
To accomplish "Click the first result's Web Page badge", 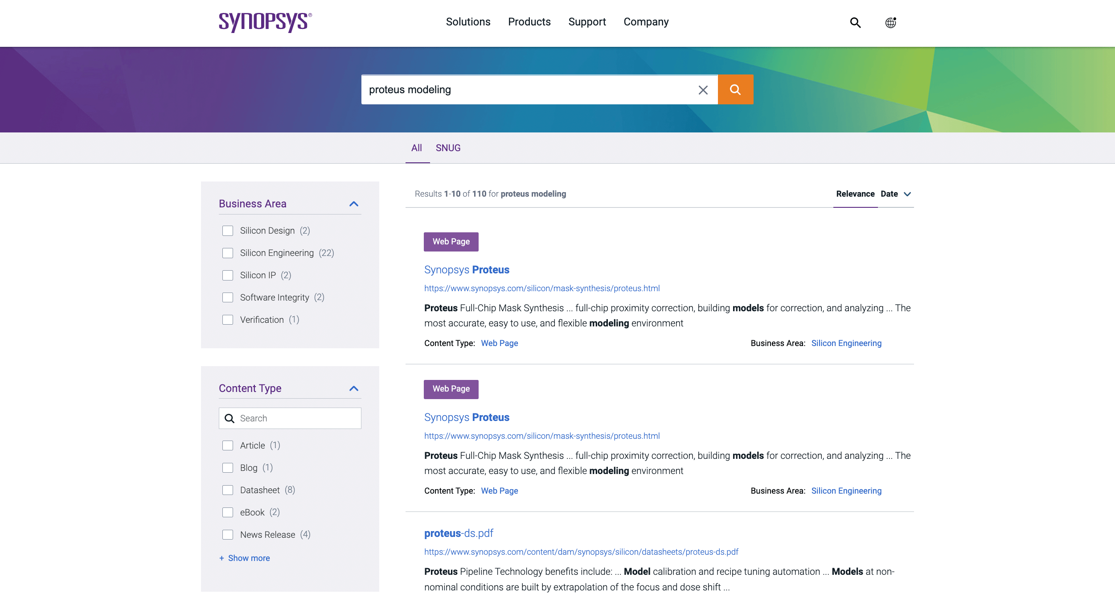I will pyautogui.click(x=451, y=242).
